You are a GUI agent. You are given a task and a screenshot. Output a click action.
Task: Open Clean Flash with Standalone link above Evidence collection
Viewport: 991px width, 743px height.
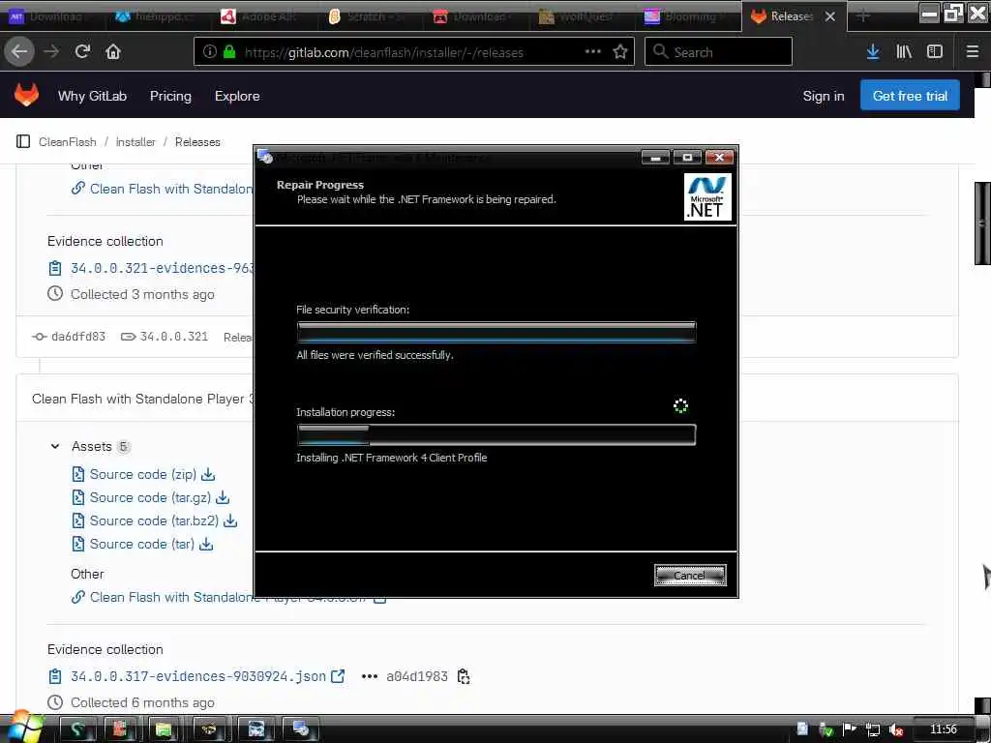click(170, 189)
